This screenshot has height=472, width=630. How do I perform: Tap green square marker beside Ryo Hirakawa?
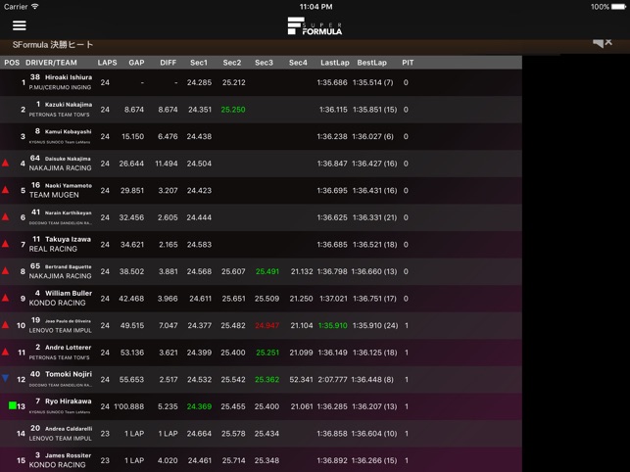coord(13,405)
